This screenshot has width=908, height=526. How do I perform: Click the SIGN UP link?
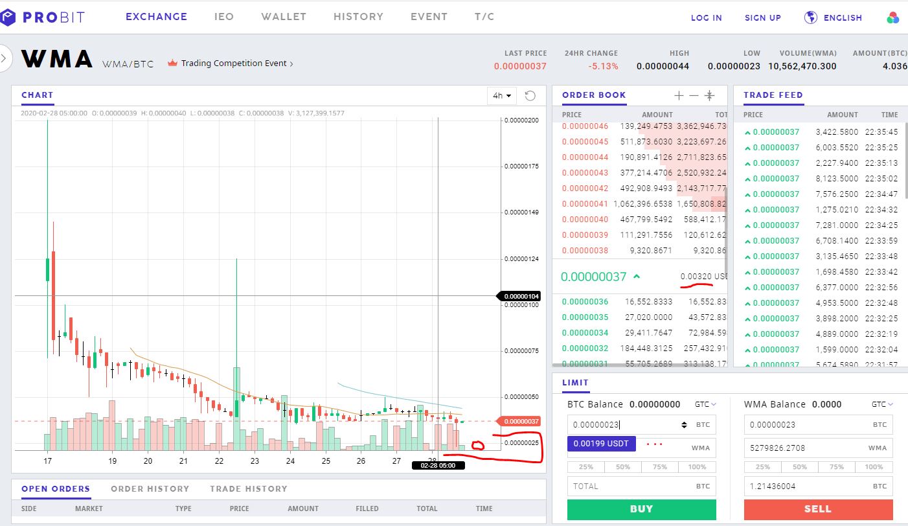point(763,18)
